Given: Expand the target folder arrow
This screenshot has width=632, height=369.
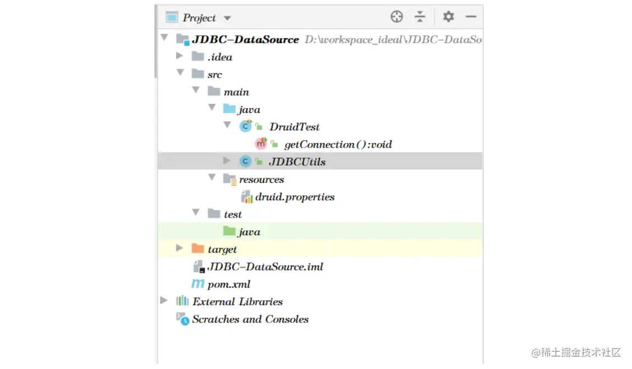Looking at the screenshot, I should [180, 248].
